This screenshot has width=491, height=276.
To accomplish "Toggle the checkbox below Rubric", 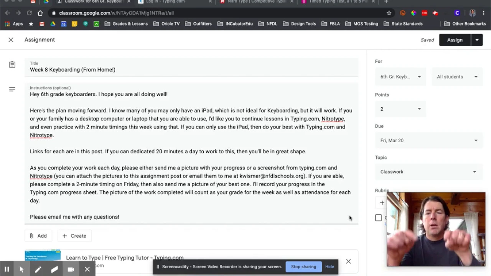I will [379, 218].
